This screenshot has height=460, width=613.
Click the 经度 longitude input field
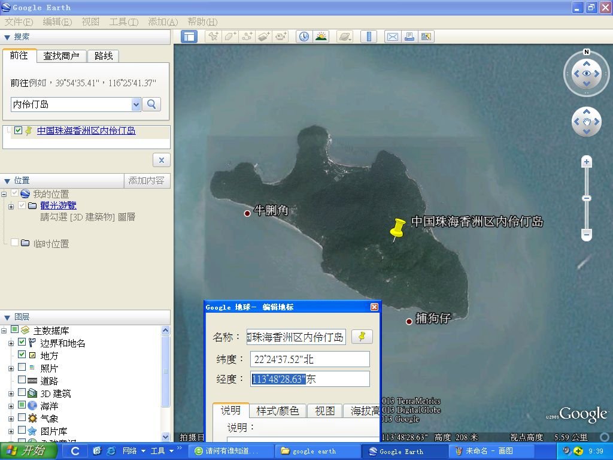pyautogui.click(x=310, y=379)
